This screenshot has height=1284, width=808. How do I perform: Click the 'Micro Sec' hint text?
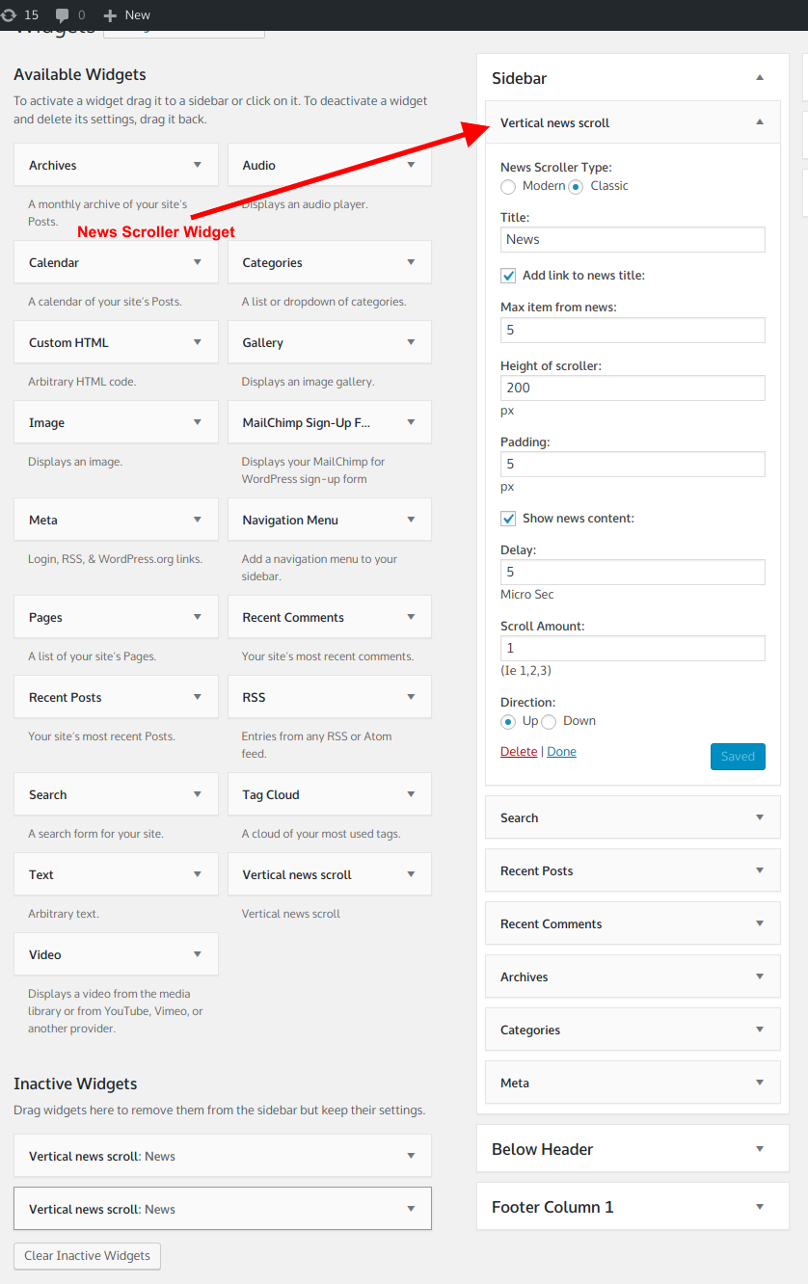click(527, 595)
